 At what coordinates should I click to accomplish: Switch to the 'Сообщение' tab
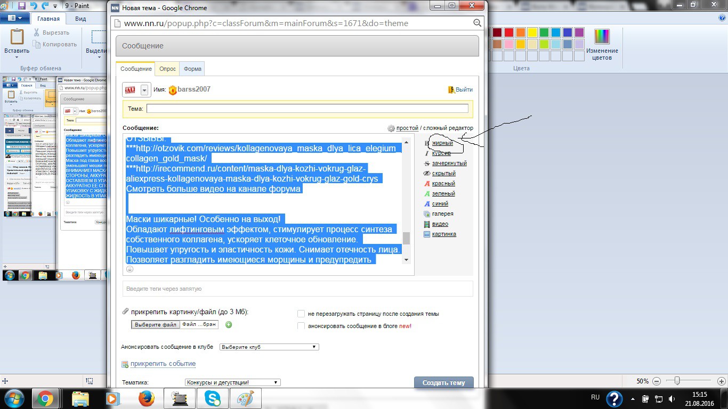(136, 69)
